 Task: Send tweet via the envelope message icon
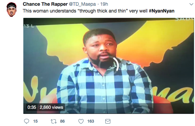click(108, 121)
